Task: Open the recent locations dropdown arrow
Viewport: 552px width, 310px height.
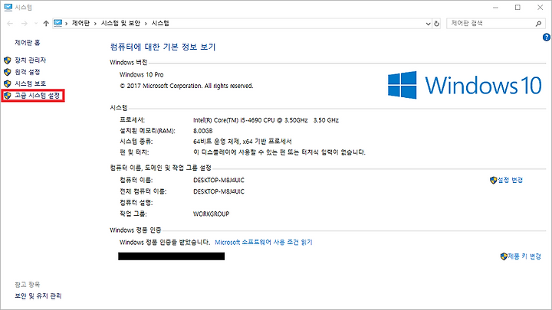Action: [x=36, y=23]
